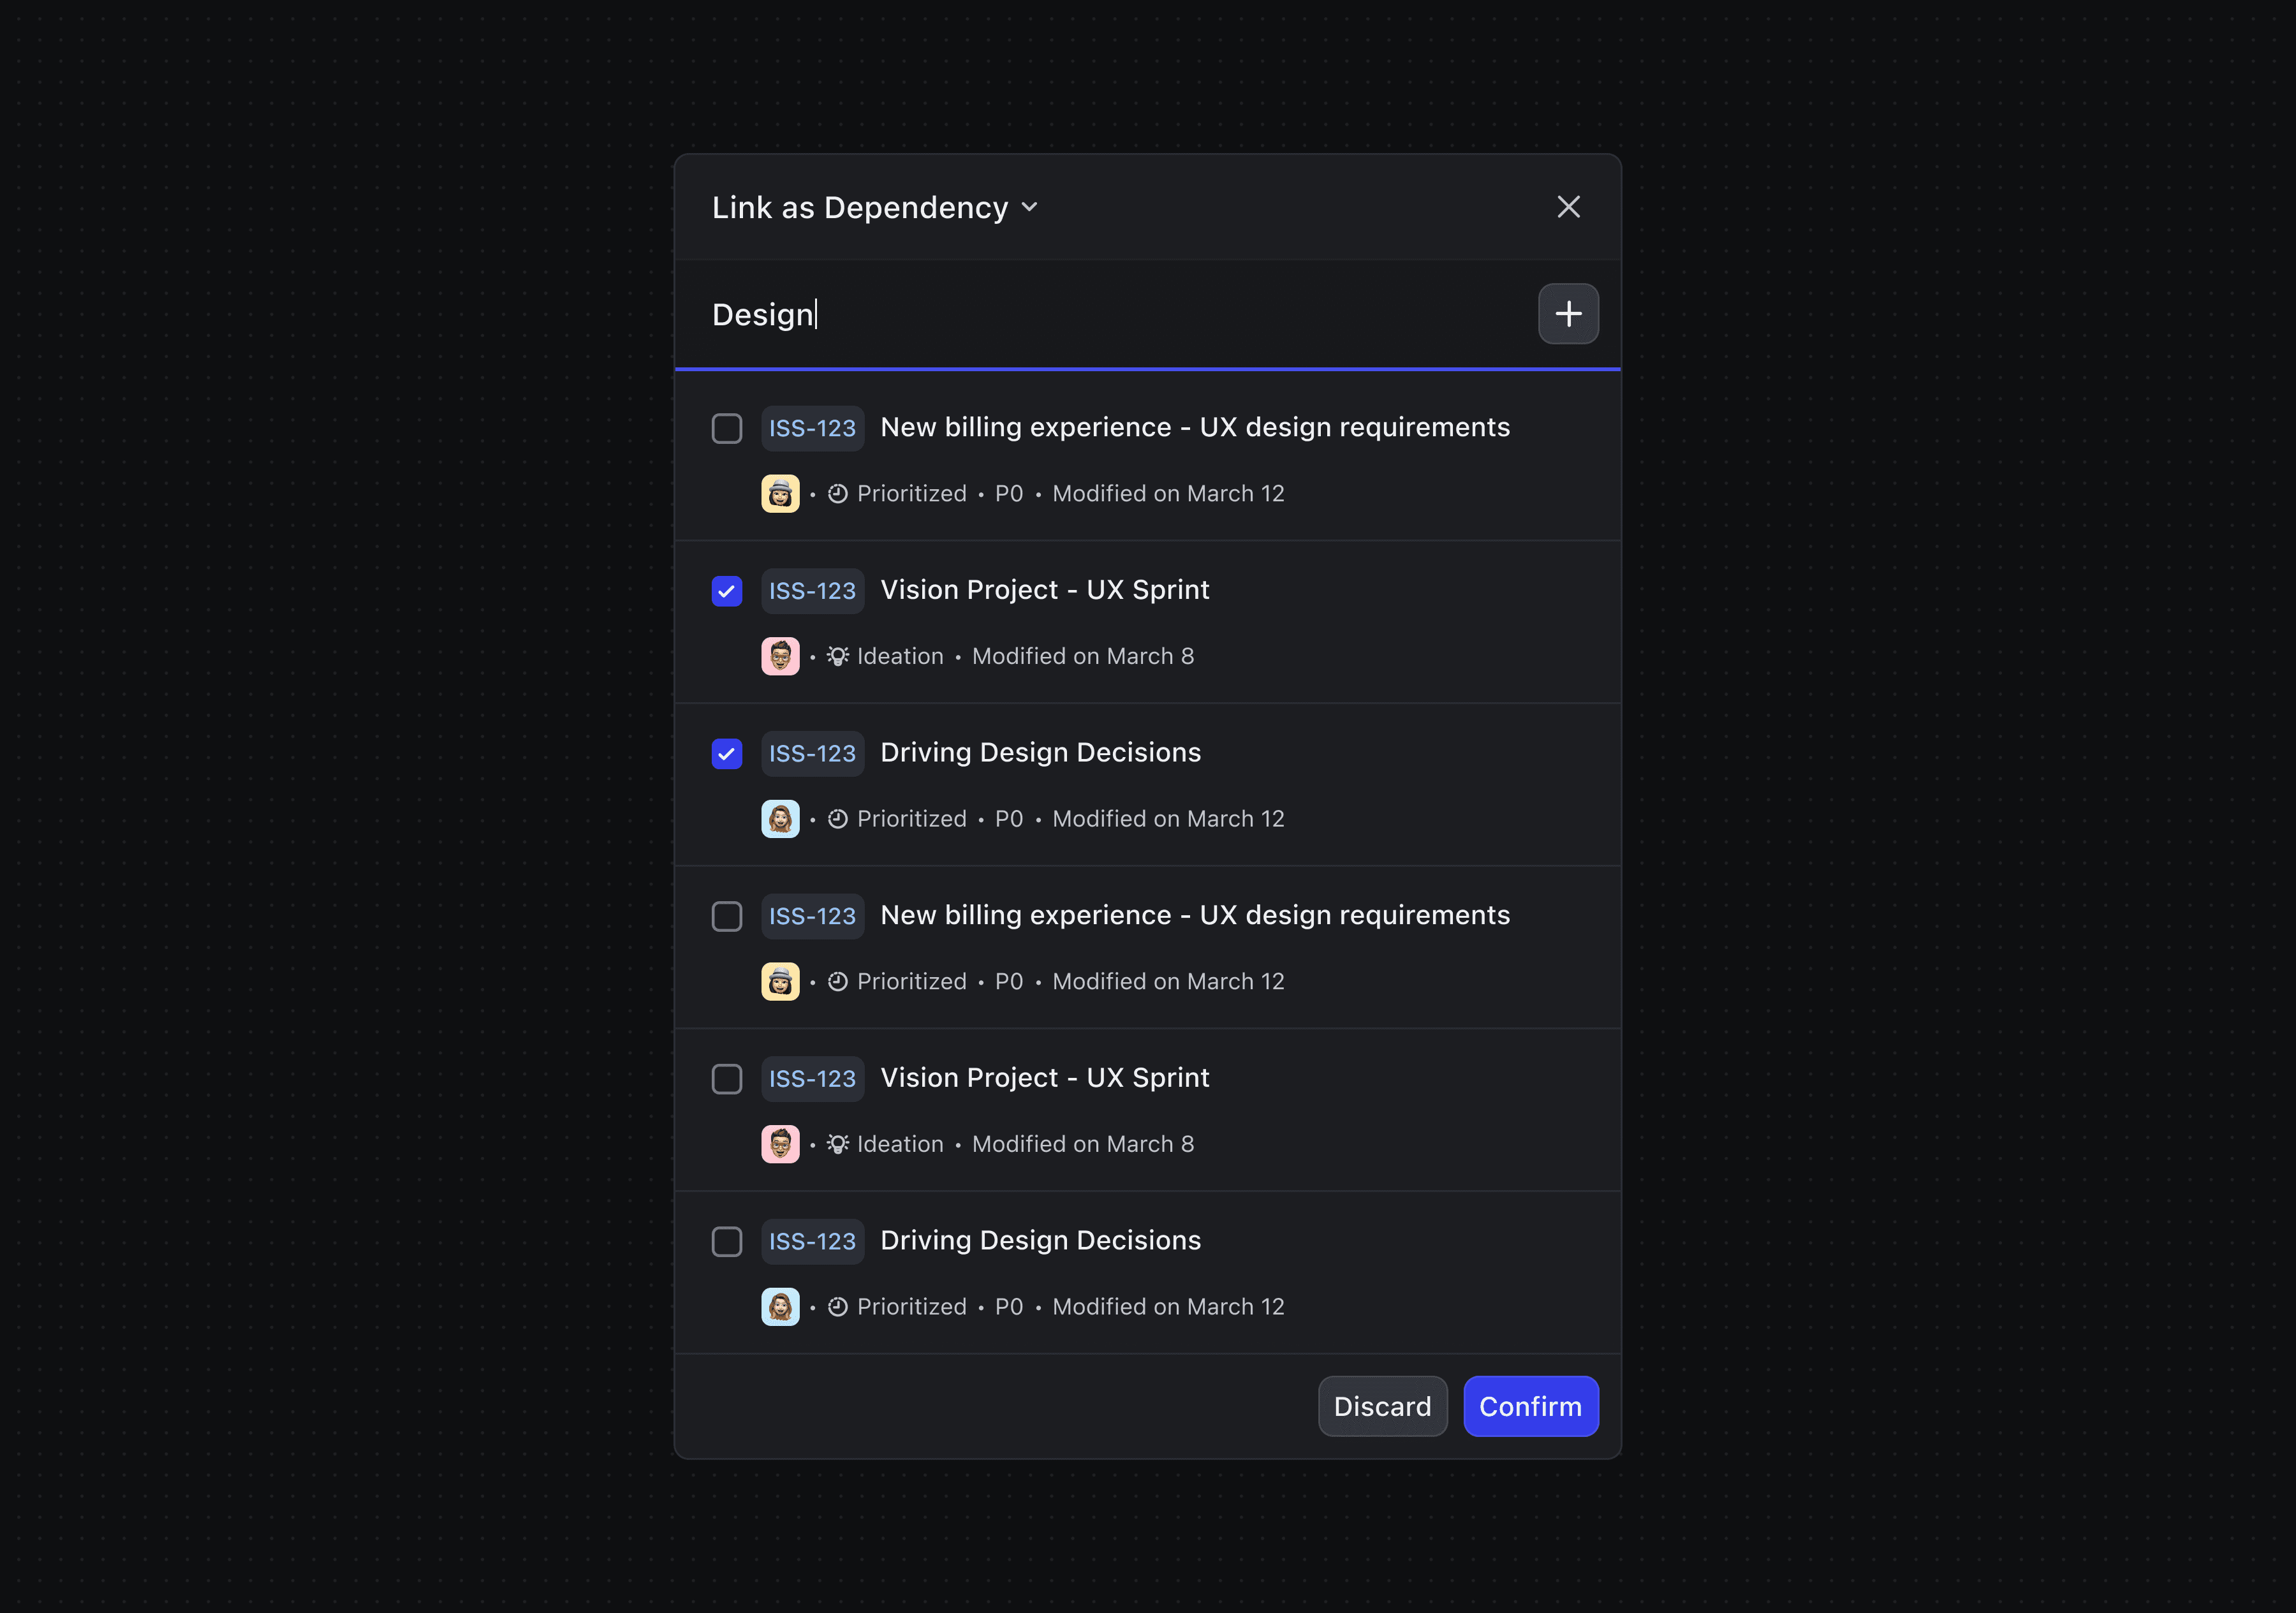This screenshot has height=1613, width=2296.
Task: Click into the Design search field
Action: pos(1100,315)
